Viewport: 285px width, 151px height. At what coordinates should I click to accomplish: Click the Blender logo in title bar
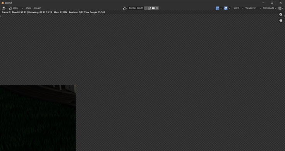click(x=3, y=3)
